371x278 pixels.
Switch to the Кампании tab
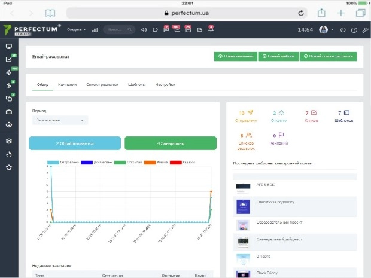tap(68, 85)
